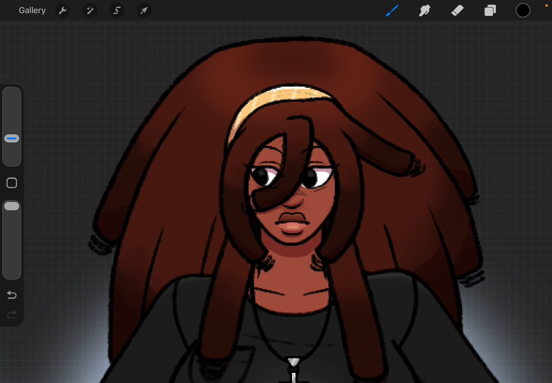Select the Brush tool
552x383 pixels.
(x=391, y=10)
